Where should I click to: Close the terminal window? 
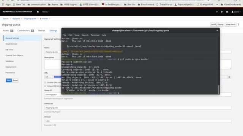[x=217, y=31]
